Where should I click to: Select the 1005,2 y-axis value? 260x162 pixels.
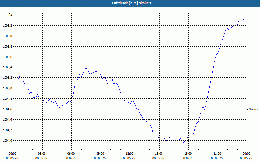pyautogui.click(x=7, y=78)
